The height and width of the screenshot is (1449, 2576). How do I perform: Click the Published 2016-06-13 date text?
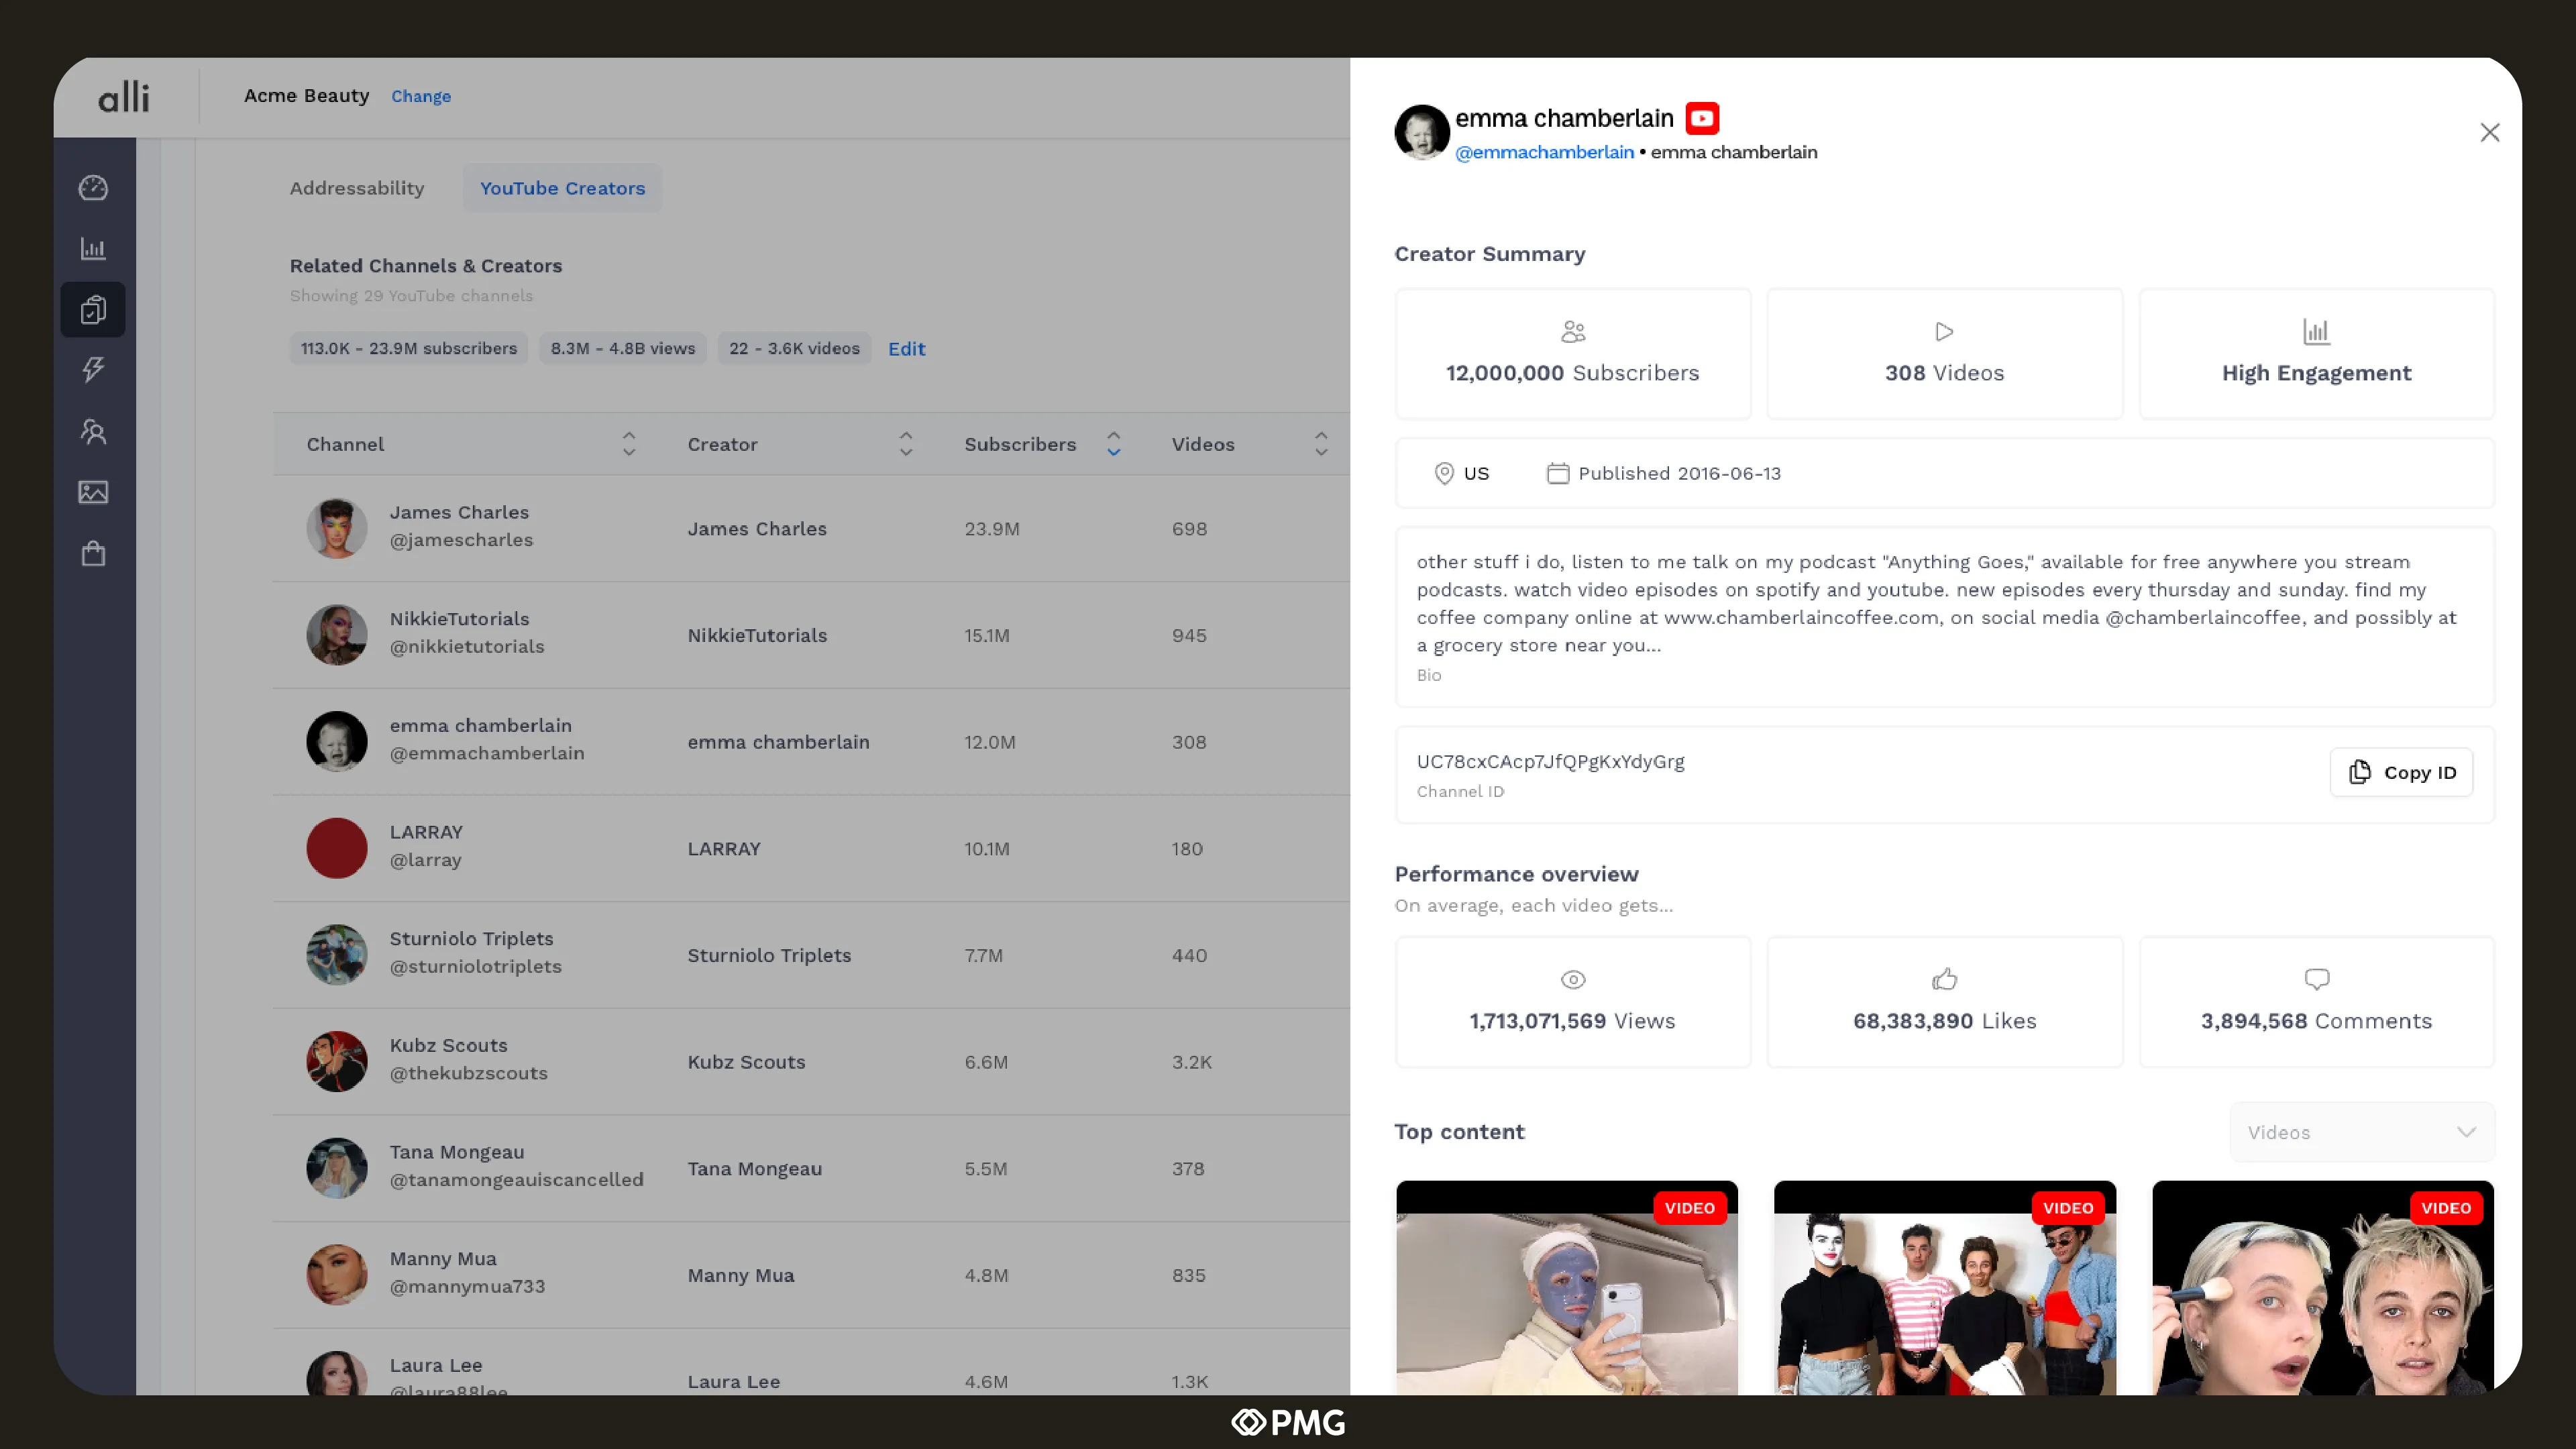coord(1680,473)
